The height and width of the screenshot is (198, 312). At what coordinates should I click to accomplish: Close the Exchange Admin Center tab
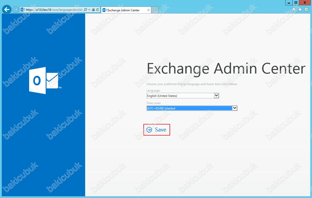pyautogui.click(x=148, y=10)
